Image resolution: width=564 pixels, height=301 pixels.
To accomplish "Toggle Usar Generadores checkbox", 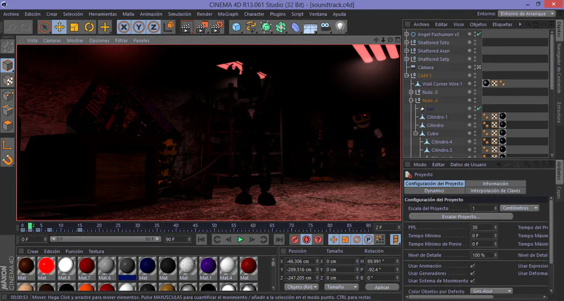I will [x=473, y=273].
